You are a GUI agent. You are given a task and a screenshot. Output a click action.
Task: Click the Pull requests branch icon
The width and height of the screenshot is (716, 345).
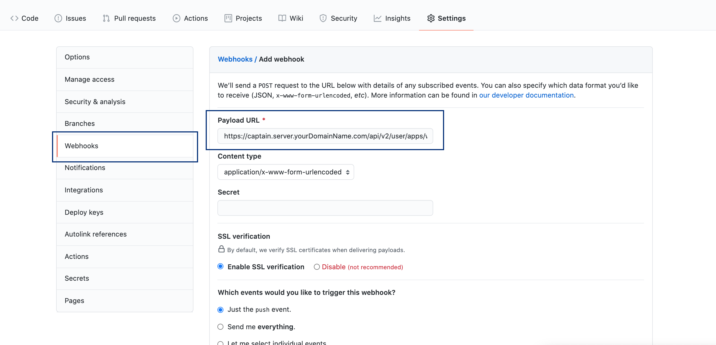pos(106,18)
